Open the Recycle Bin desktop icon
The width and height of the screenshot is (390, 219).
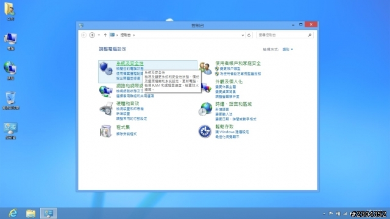[x=10, y=100]
